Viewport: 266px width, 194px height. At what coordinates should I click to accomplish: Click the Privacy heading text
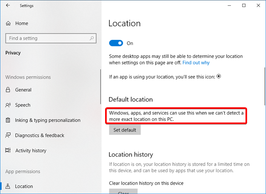click(13, 53)
